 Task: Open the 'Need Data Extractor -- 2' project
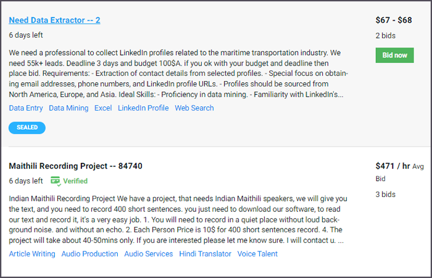click(x=54, y=20)
